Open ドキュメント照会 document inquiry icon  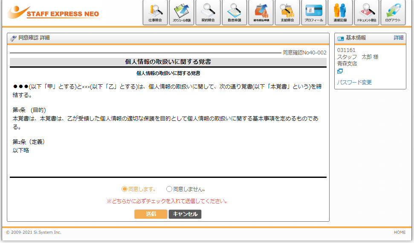pyautogui.click(x=366, y=12)
